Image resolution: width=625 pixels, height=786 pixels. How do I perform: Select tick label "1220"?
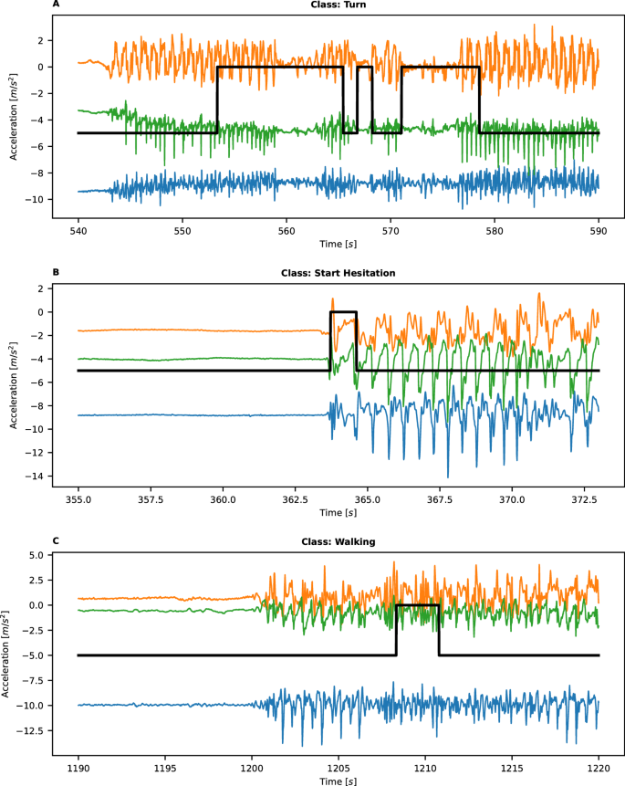pyautogui.click(x=599, y=769)
